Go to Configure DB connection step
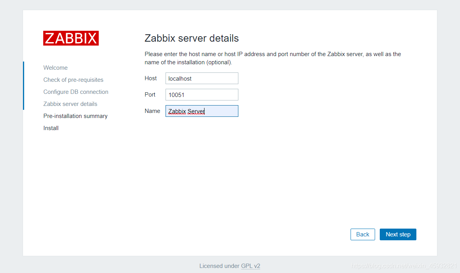Viewport: 460px width, 273px height. click(76, 92)
